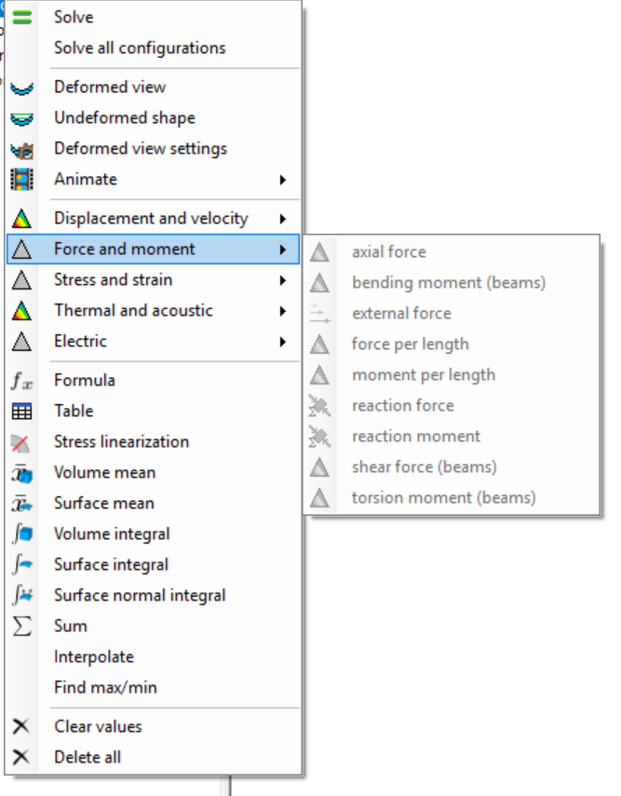The height and width of the screenshot is (796, 621).
Task: Choose Find max/min menu entry
Action: 105,687
